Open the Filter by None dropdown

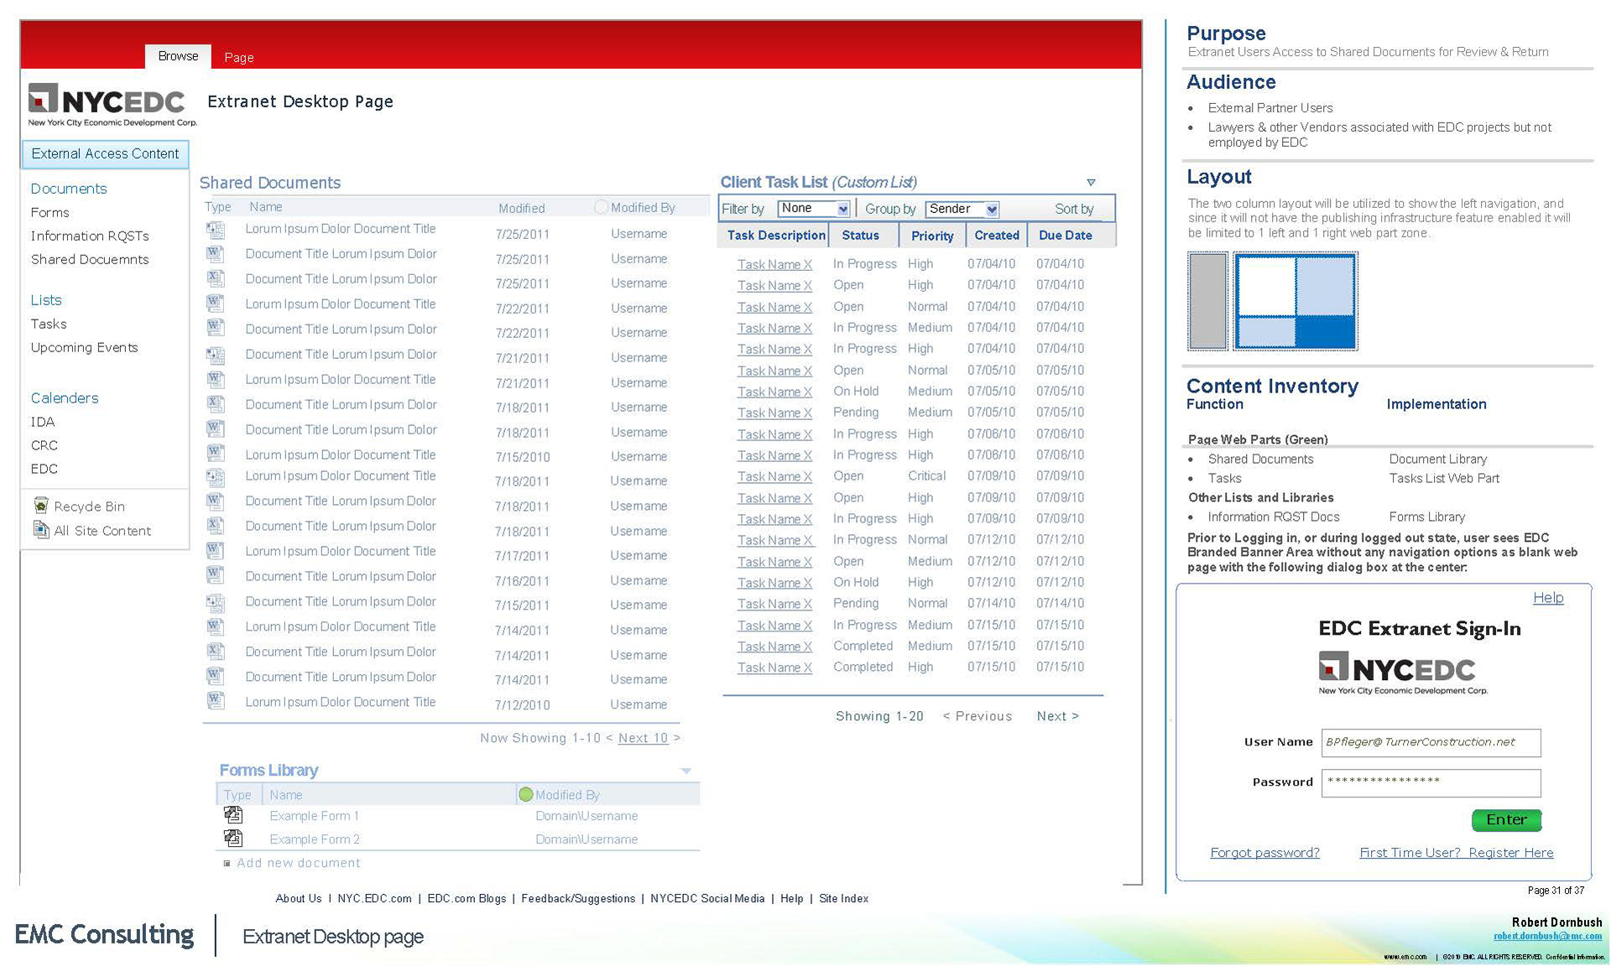click(842, 209)
